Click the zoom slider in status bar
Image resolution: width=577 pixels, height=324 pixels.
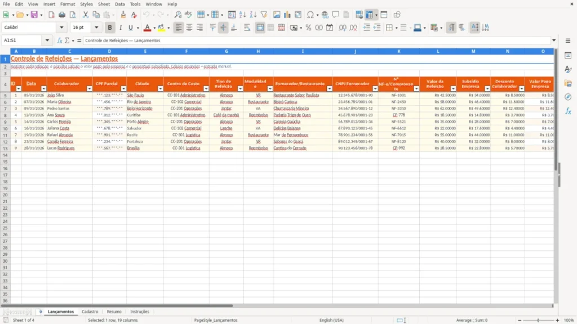tap(538, 320)
